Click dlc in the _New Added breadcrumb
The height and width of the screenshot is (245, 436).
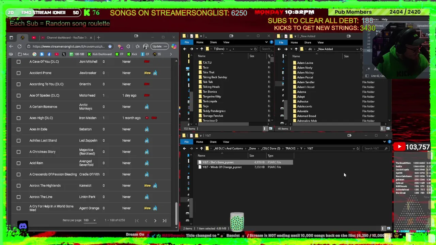coord(310,49)
